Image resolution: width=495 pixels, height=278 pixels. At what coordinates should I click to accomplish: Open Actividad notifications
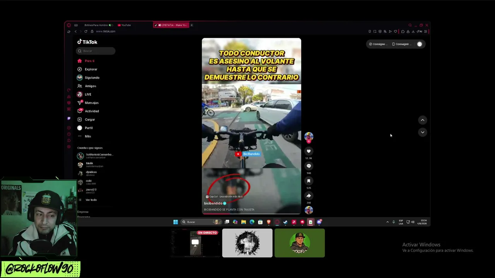tap(88, 111)
